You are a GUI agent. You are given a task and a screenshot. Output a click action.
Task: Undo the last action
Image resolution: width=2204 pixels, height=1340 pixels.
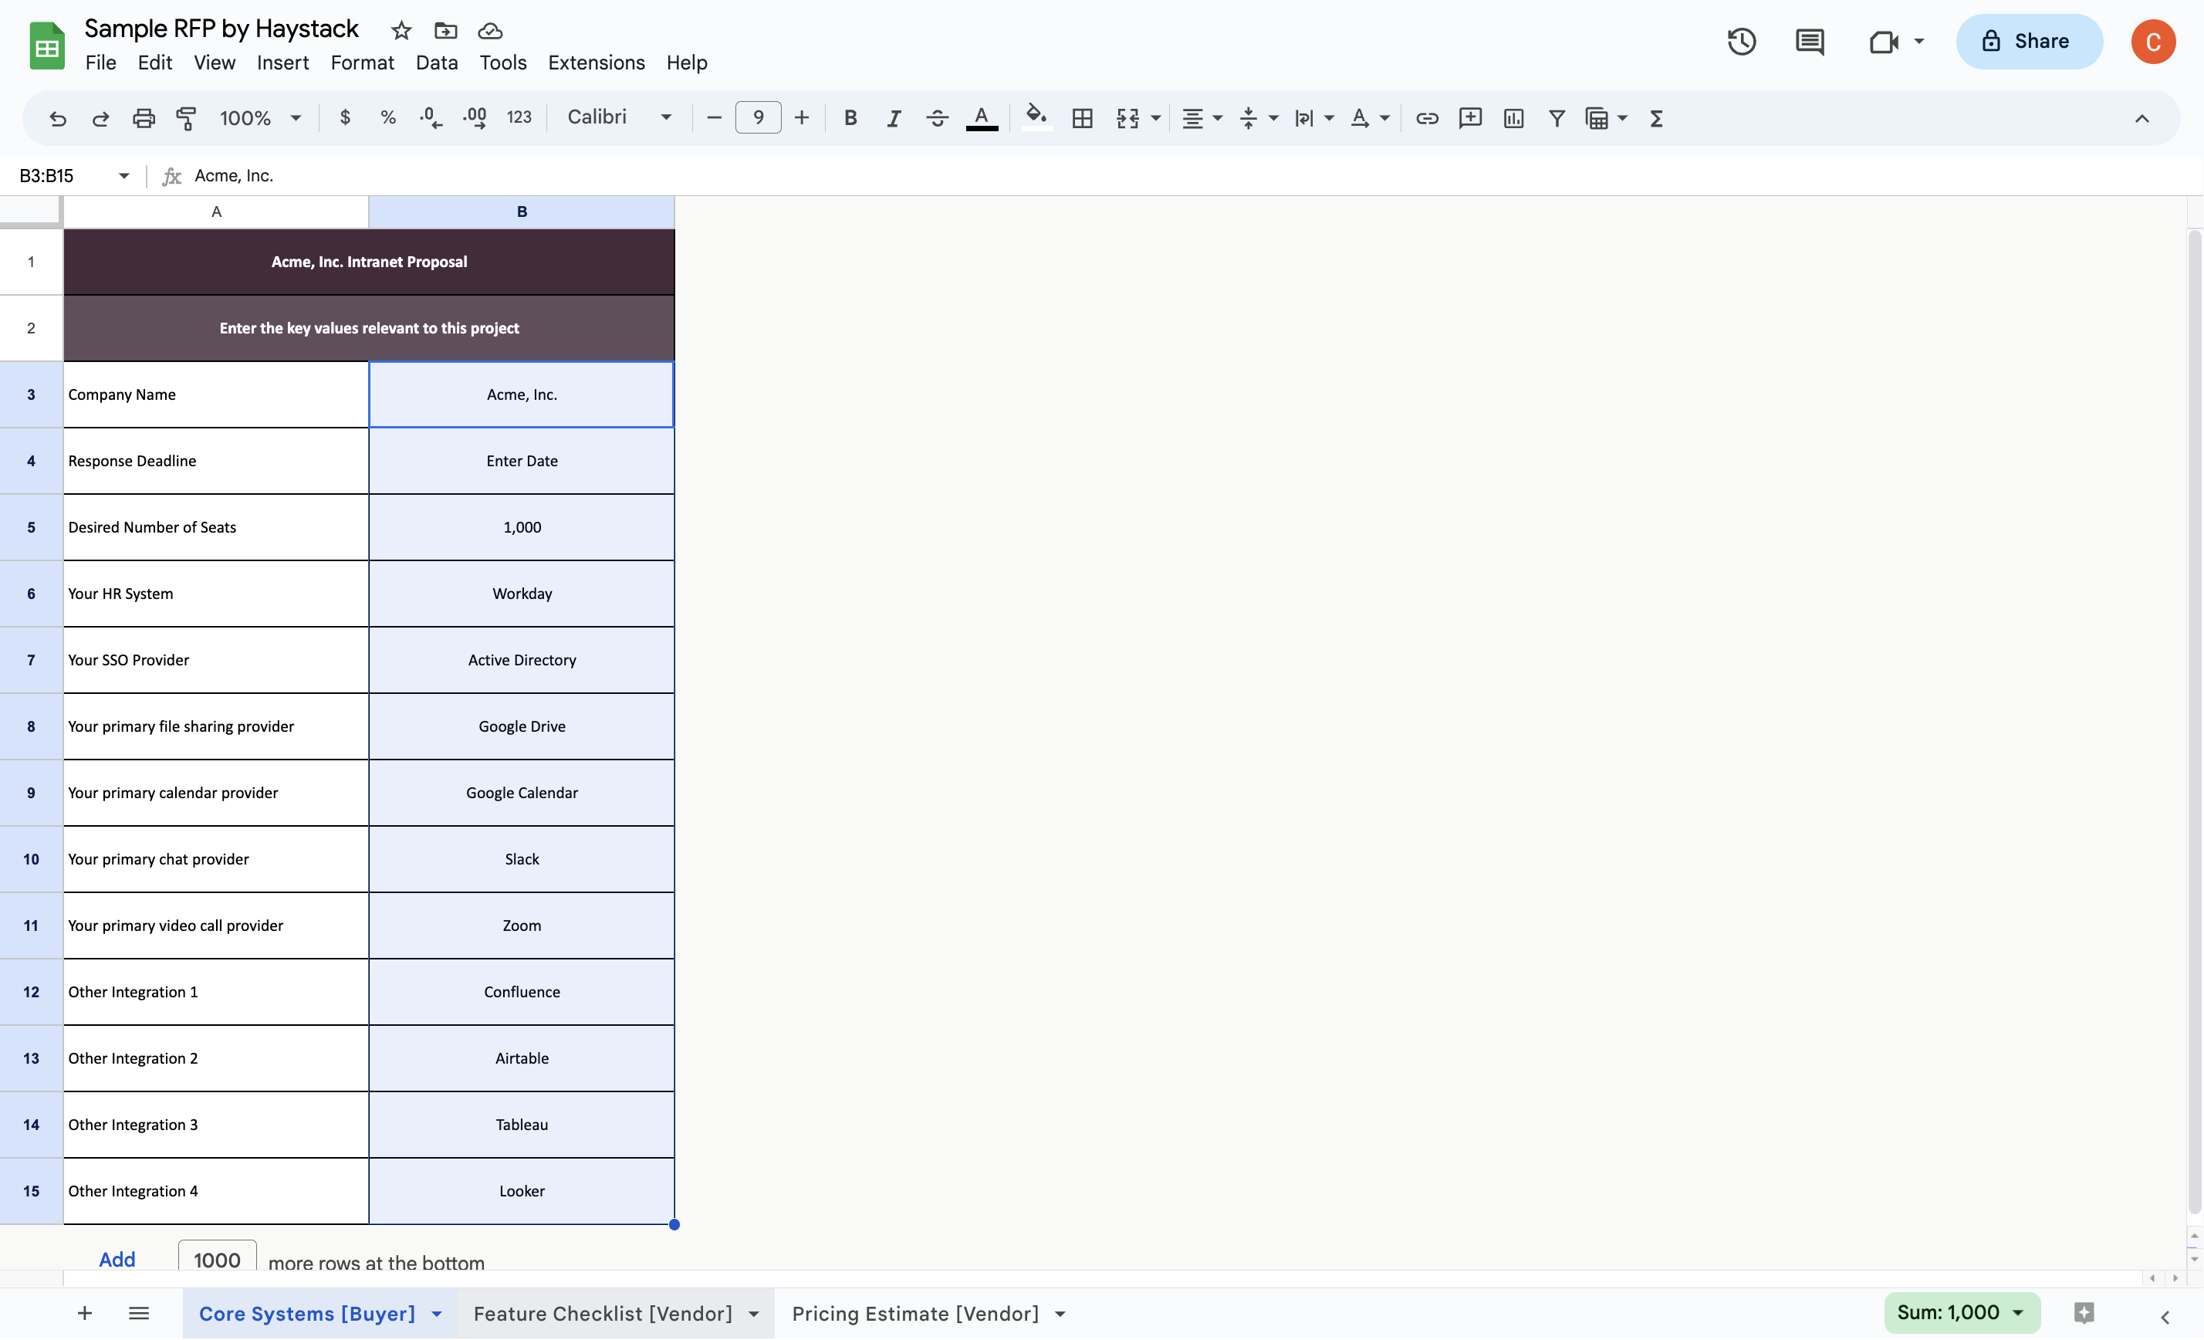click(x=58, y=118)
